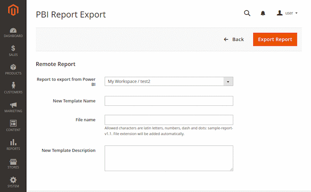Image resolution: width=311 pixels, height=192 pixels.
Task: Focus the New Template Name field
Action: [x=169, y=101]
